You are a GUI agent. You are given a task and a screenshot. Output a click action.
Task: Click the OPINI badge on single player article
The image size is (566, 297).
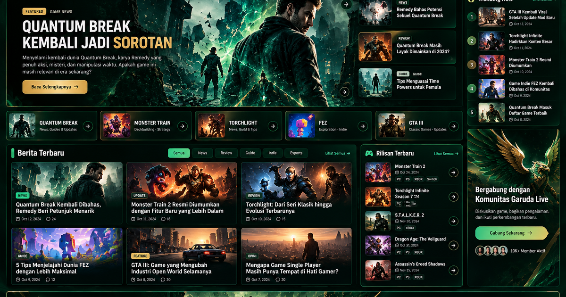(252, 256)
